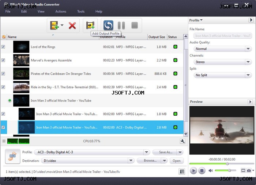Uncheck Pirates of the Caribbean checkbox
Screen dimensions: 256x185
tap(3, 74)
